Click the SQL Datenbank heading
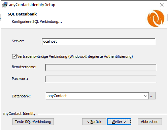 pyautogui.click(x=22, y=14)
